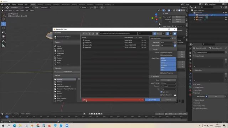Open the Render menu
Viewport: 228px width, 128px height.
click(14, 4)
